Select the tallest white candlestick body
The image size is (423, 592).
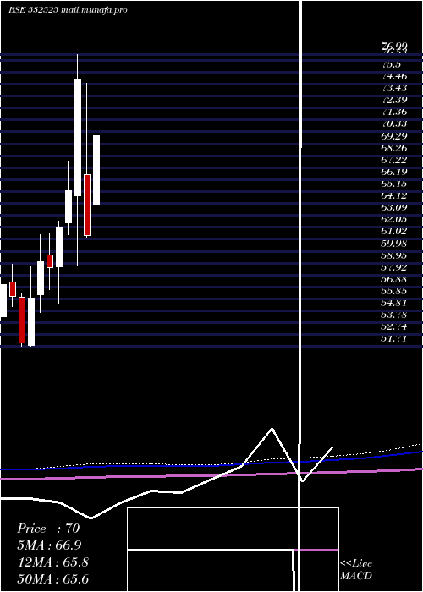pos(78,138)
